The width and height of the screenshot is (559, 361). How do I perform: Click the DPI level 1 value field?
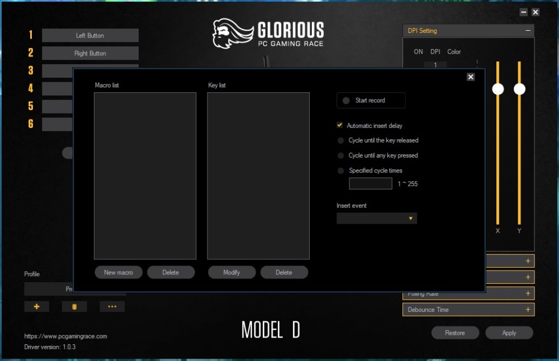[x=435, y=64]
